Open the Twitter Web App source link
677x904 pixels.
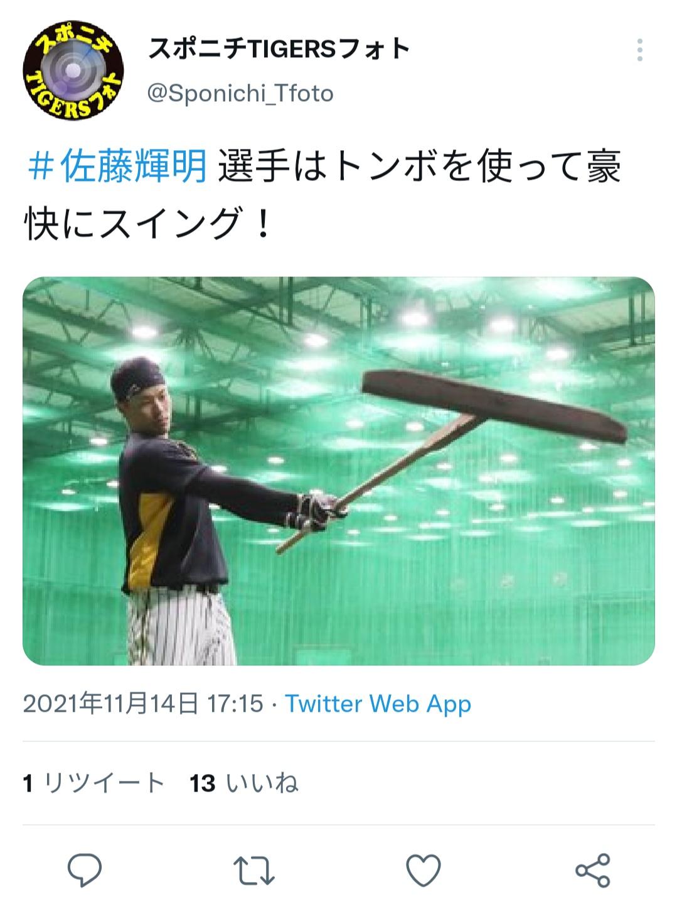pyautogui.click(x=378, y=704)
